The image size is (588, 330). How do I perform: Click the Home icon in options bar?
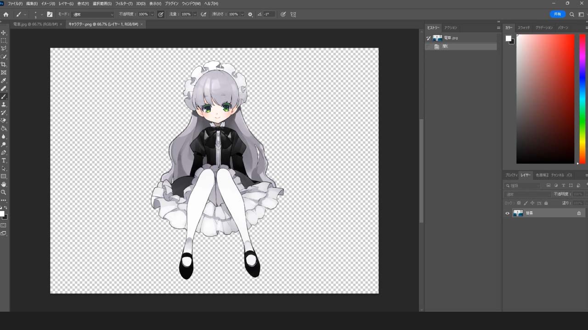coord(6,14)
